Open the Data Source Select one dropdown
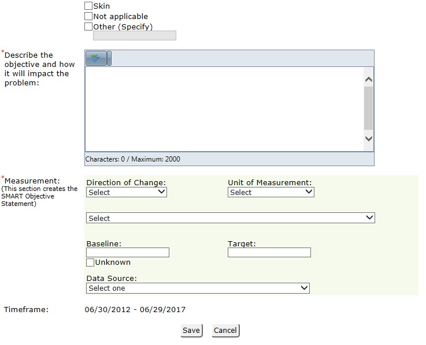The image size is (426, 345). (198, 288)
